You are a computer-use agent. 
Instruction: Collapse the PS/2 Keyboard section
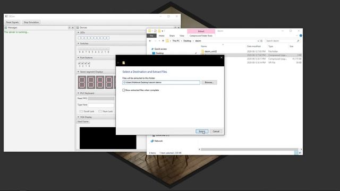pos(78,93)
